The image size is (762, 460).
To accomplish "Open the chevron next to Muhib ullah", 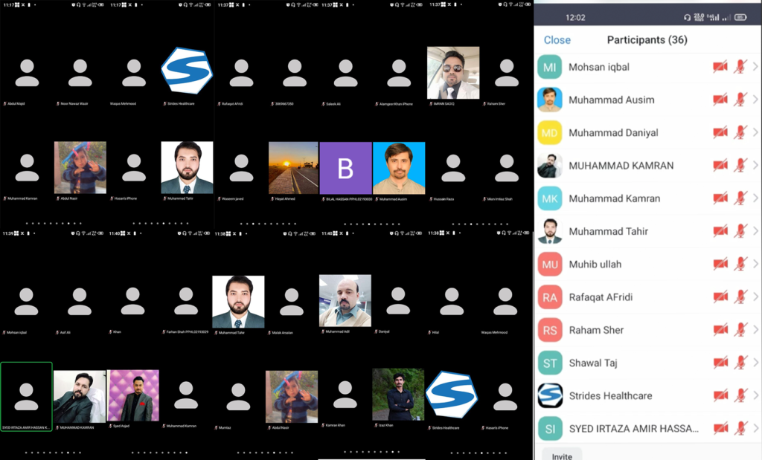I will (x=755, y=264).
